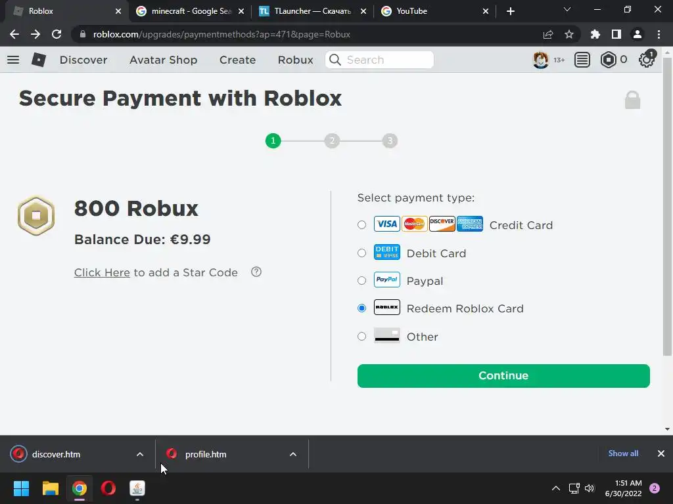Open the Robux menu item
The height and width of the screenshot is (504, 673).
tap(295, 60)
